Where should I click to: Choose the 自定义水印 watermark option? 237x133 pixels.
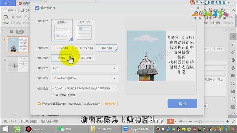point(84,48)
